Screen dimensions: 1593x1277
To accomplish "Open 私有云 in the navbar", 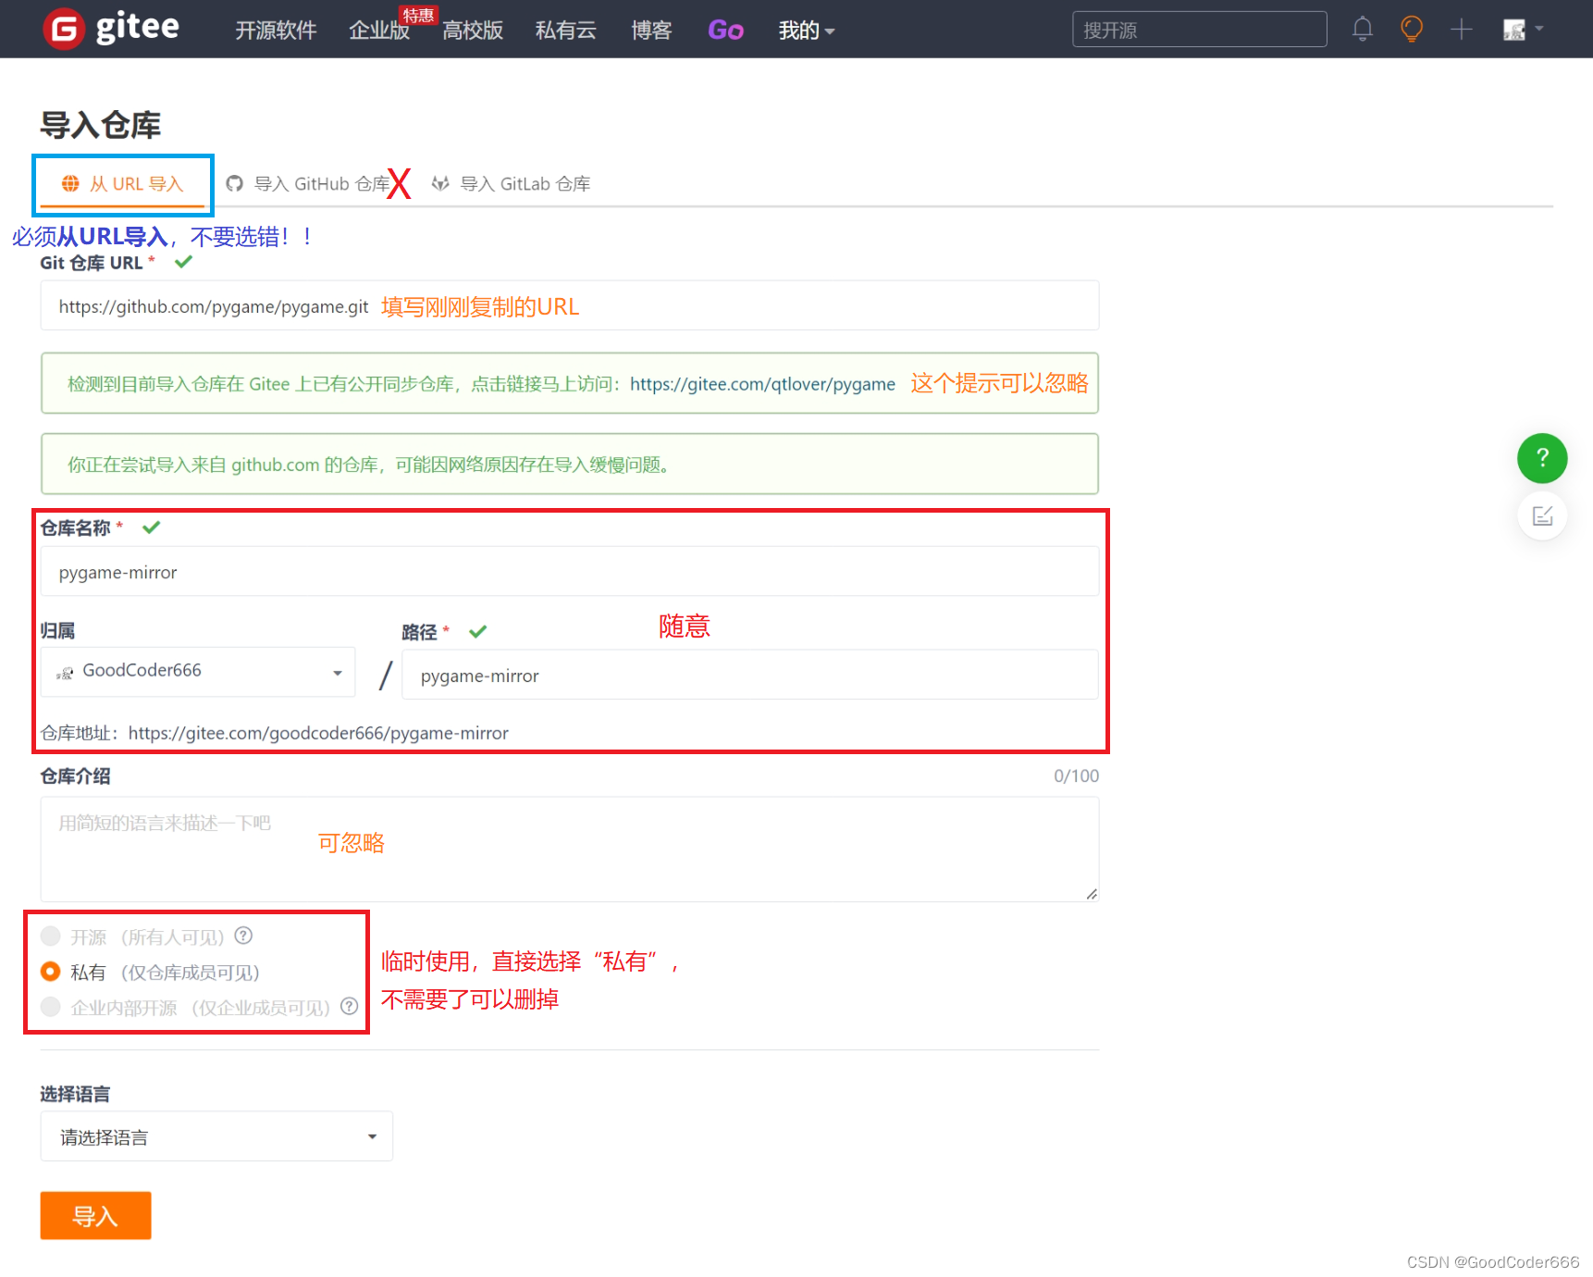I will (566, 31).
